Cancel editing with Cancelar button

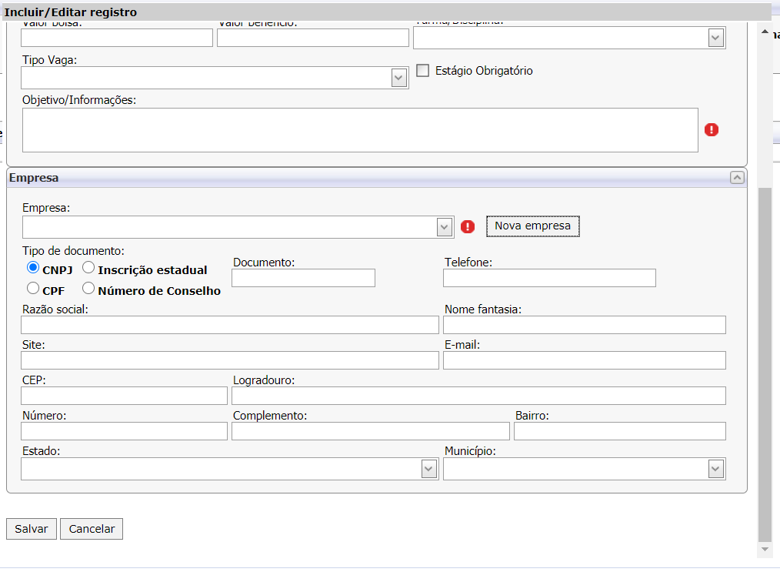click(x=92, y=529)
